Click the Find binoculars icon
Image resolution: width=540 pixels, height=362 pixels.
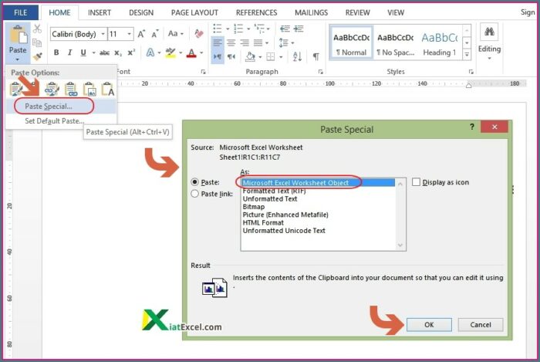tap(489, 32)
